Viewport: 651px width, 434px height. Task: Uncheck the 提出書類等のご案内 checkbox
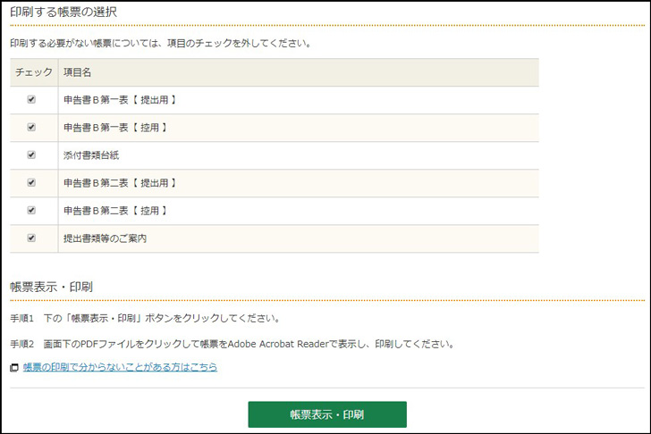pyautogui.click(x=31, y=238)
